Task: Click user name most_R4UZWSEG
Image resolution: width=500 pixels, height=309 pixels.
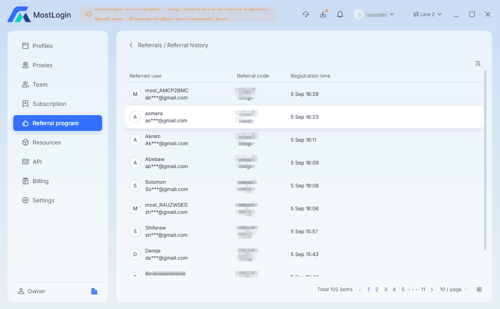Action: 166,205
